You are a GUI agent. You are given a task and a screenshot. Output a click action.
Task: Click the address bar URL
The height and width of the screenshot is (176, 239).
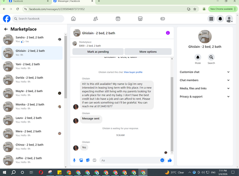click(57, 9)
